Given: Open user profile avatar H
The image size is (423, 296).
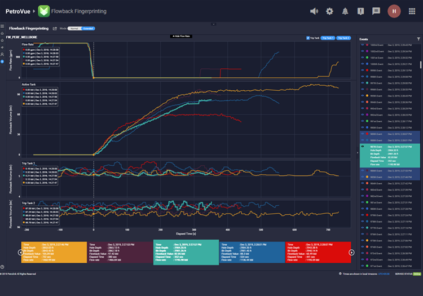Looking at the screenshot, I should pos(394,11).
